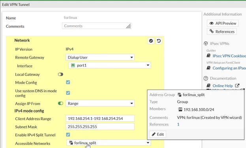Click the Comments field resize handle
The height and width of the screenshot is (148, 246).
128,26
